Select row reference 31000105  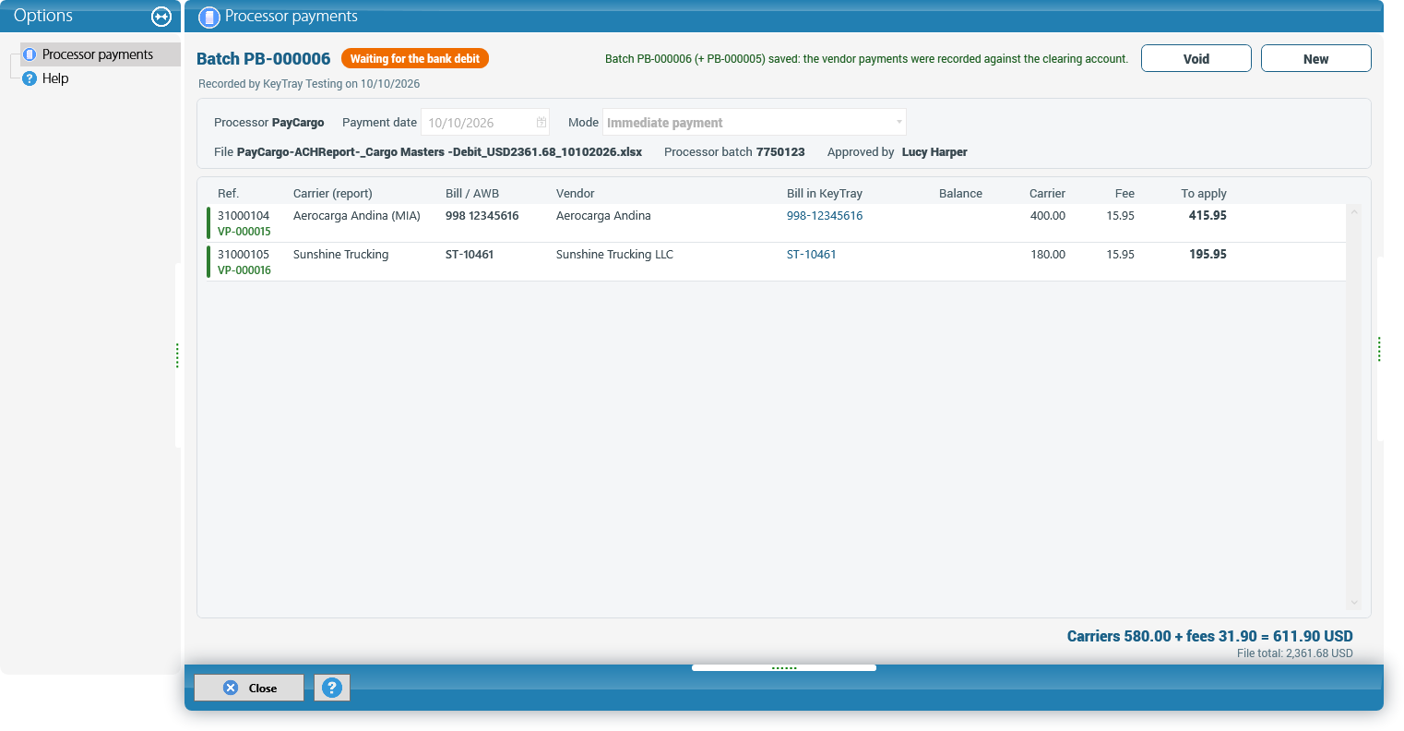pos(244,255)
